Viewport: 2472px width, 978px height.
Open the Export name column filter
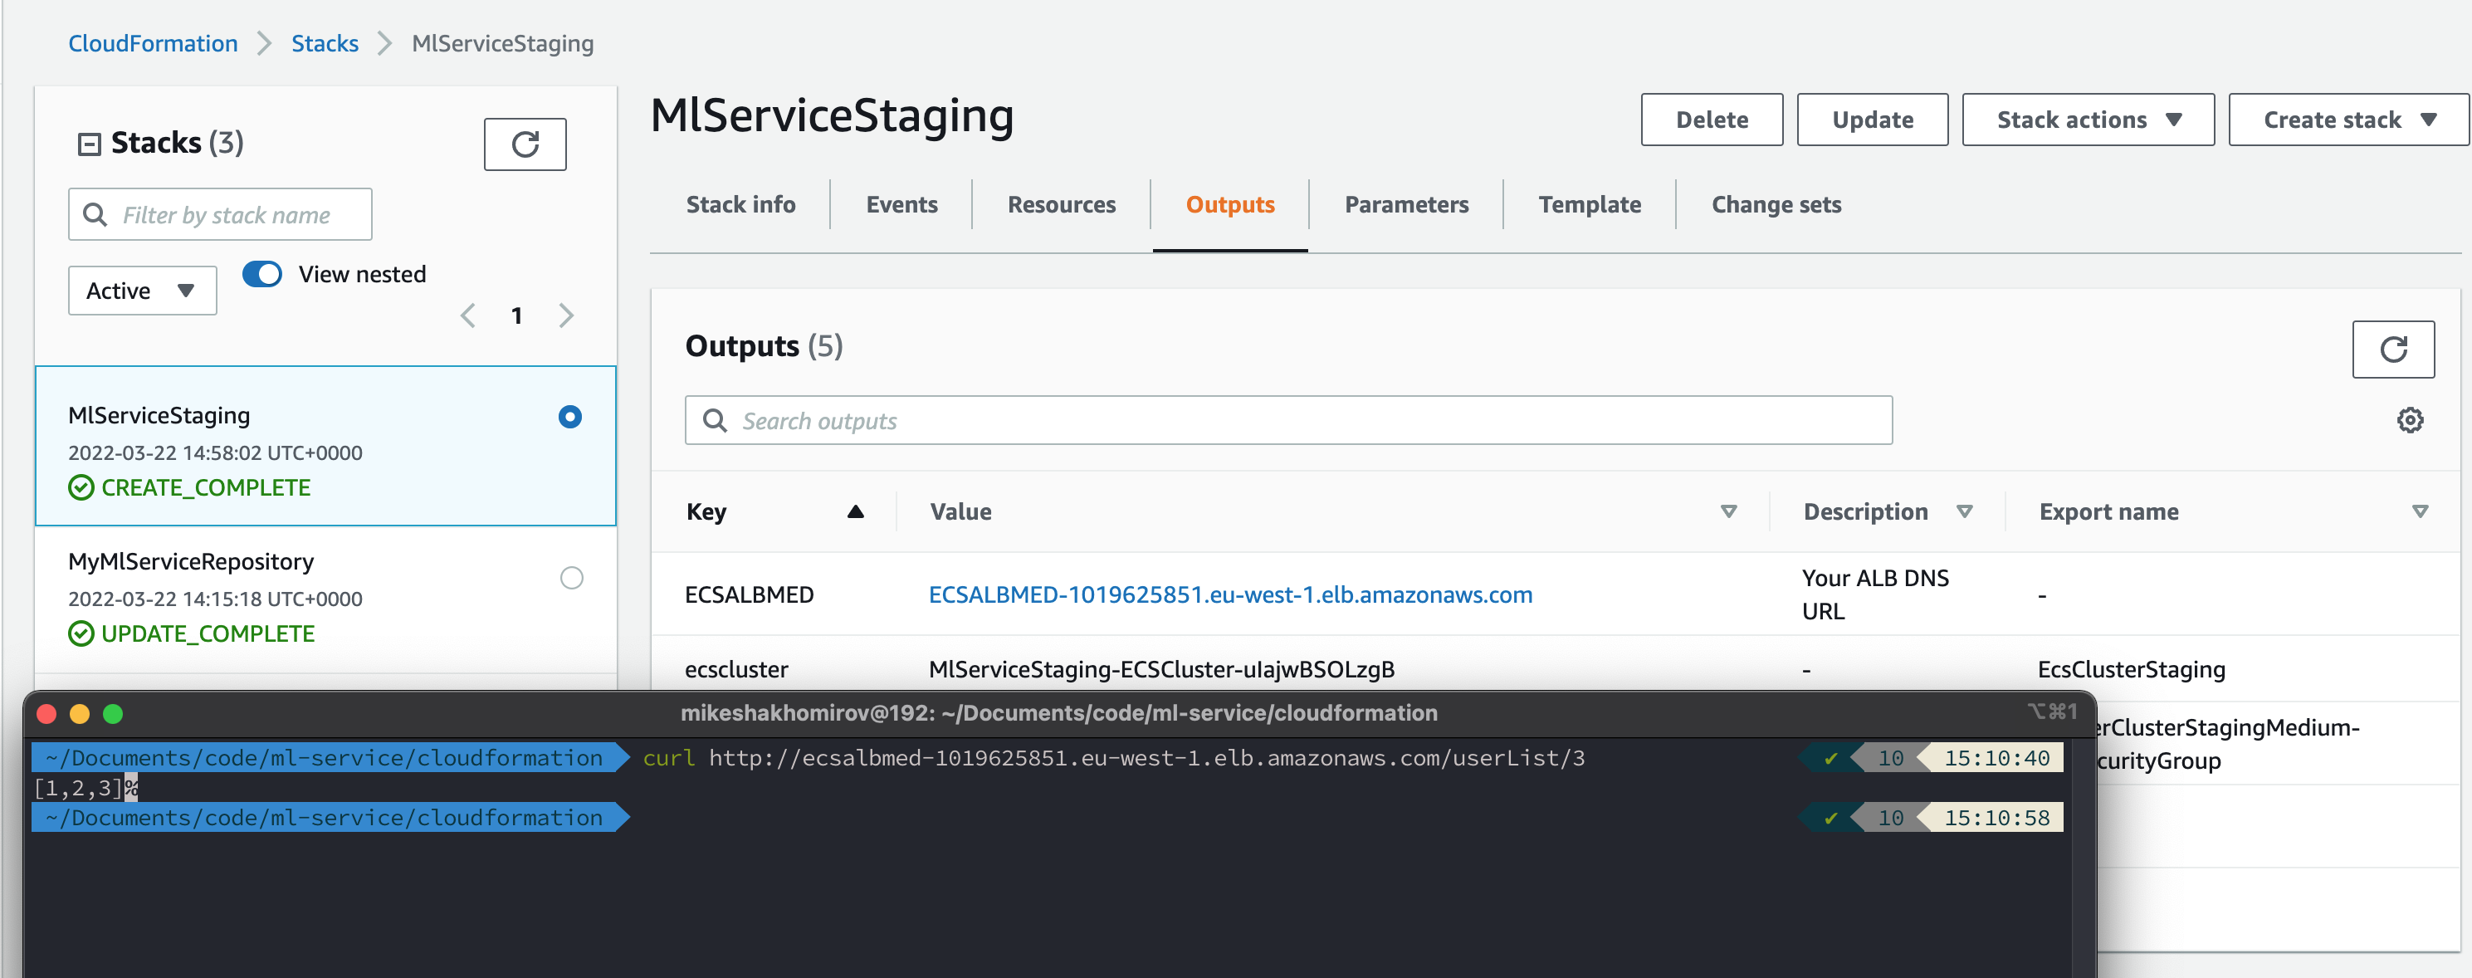point(2419,511)
